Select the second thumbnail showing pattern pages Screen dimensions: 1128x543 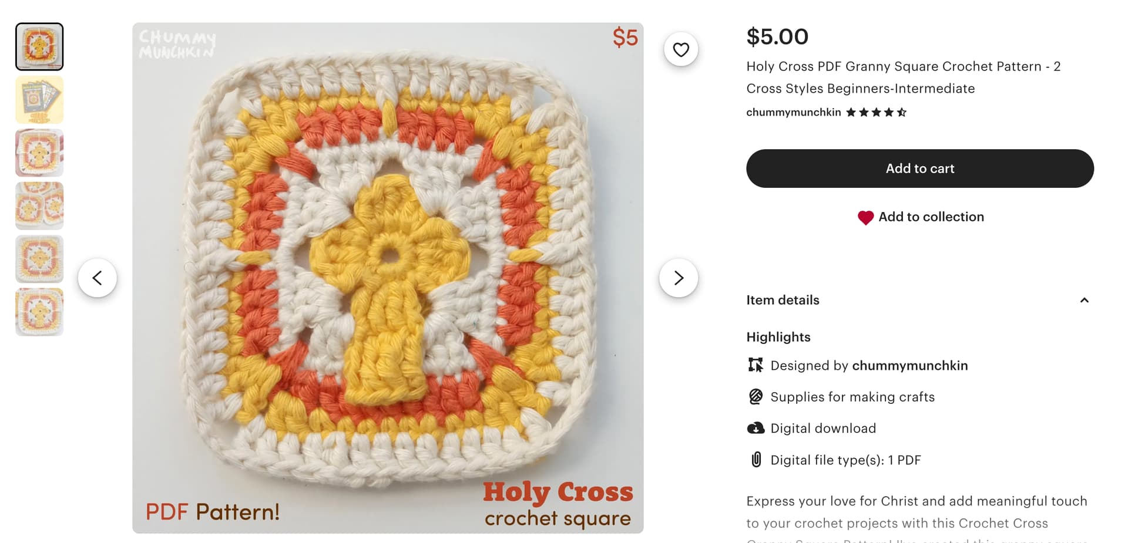pyautogui.click(x=39, y=100)
